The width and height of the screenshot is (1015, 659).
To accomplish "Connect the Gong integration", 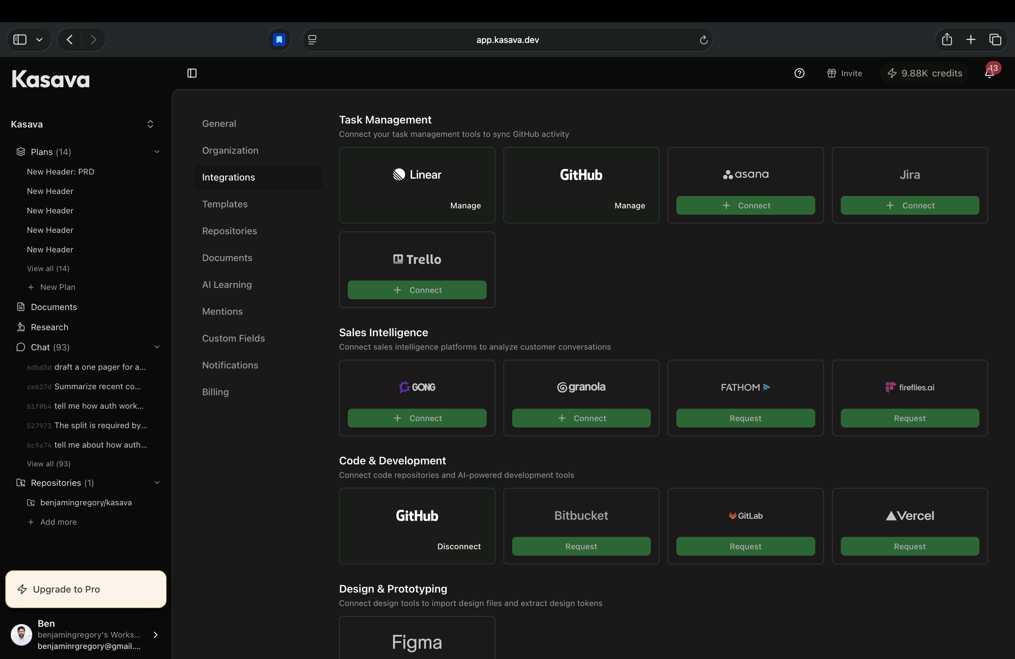I will [x=417, y=418].
